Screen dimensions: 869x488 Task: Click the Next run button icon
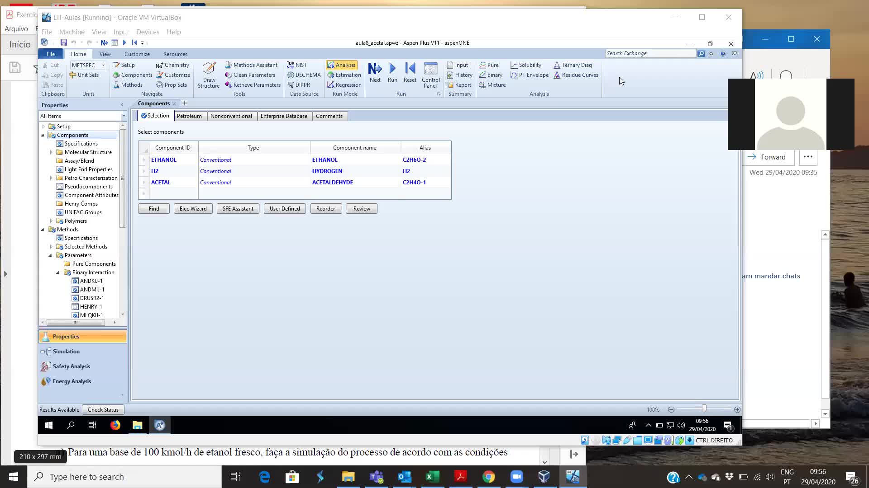[375, 69]
